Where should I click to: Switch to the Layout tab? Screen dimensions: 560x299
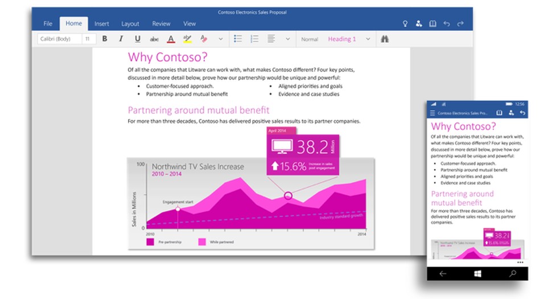130,23
